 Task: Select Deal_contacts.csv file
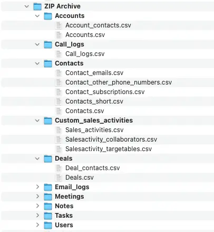(93, 168)
